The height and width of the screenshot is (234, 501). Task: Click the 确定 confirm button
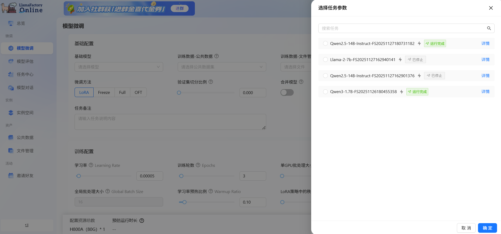pyautogui.click(x=488, y=228)
